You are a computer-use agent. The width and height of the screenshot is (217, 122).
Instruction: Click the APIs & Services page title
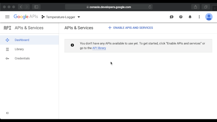[x=79, y=28]
